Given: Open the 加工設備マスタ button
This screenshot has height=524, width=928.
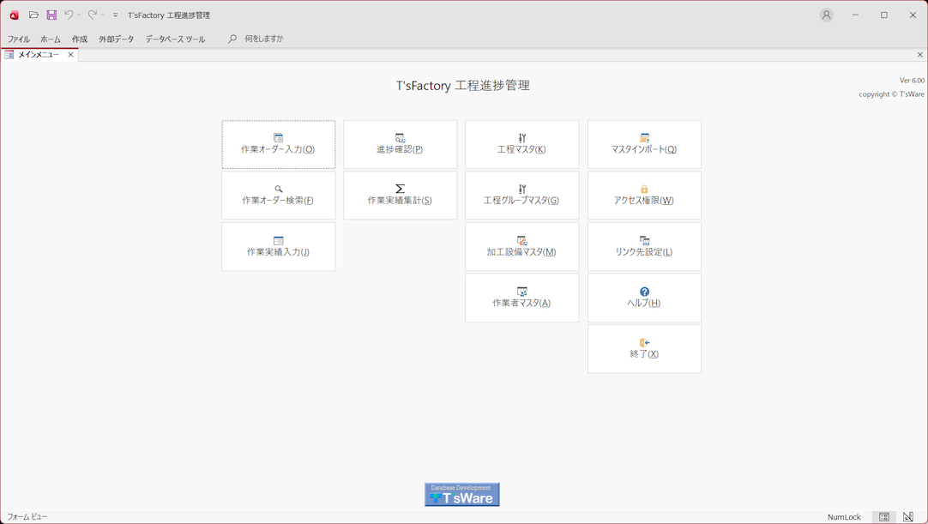Looking at the screenshot, I should click(521, 247).
